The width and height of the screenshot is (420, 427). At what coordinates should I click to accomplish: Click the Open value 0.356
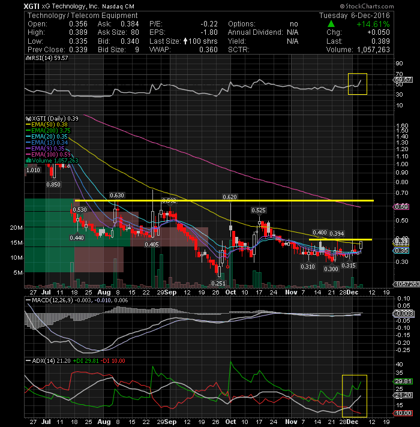(x=78, y=24)
